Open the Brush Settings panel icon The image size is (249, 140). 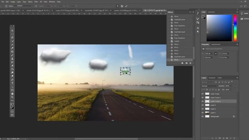coord(198,19)
